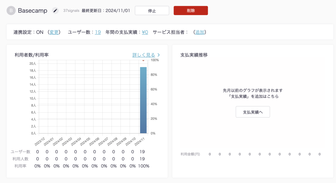Click 利用人数 value 19 in the table row
The image size is (336, 183).
coord(142,159)
